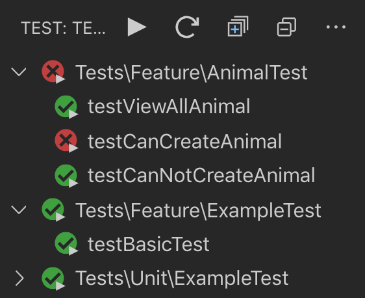Collapse the Tests\Feature\AnimalTest node
This screenshot has width=365, height=298.
(x=19, y=72)
